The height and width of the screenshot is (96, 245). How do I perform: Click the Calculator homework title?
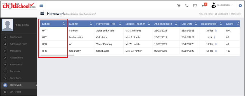pos(102,38)
